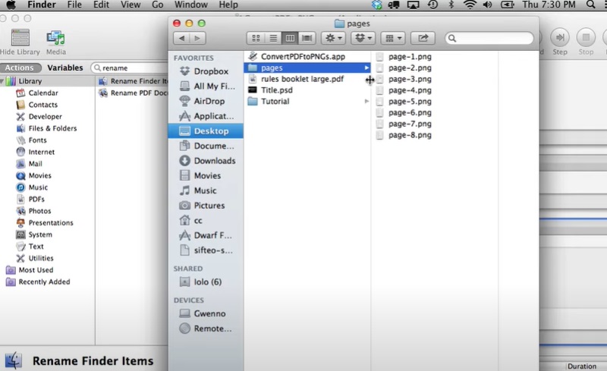The height and width of the screenshot is (371, 607).
Task: Open Music folder in Finder sidebar
Action: (x=206, y=190)
